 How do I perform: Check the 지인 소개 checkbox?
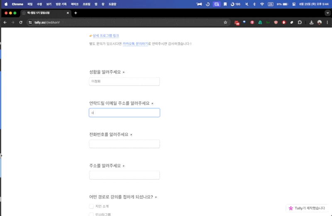(91, 206)
